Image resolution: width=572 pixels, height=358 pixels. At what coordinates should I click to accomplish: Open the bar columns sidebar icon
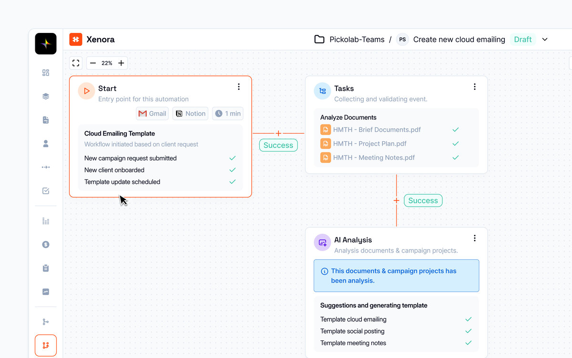[46, 221]
